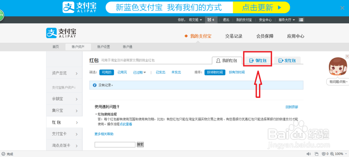Open 支付宝卡 in the sidebar
This screenshot has width=349, height=157.
point(64,134)
